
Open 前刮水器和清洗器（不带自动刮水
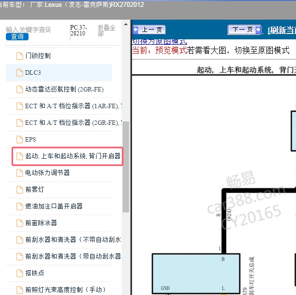[73, 240]
